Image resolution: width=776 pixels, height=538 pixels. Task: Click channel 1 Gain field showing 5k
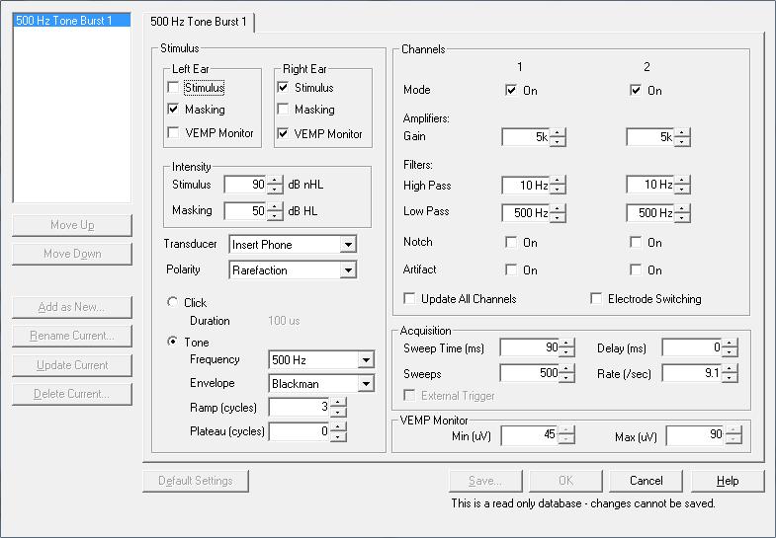526,137
